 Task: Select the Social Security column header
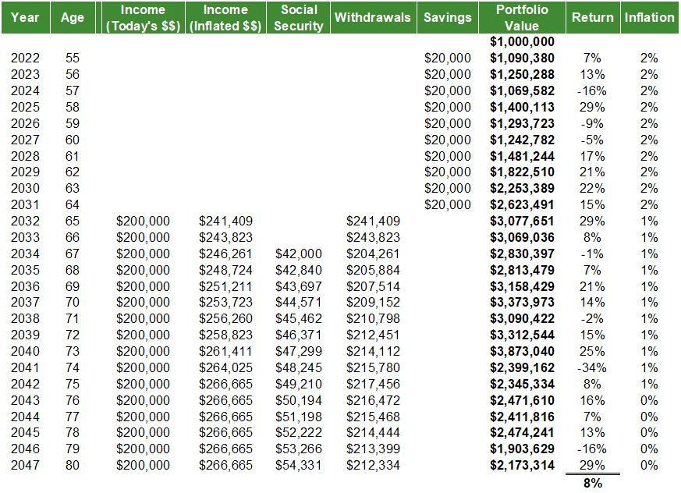pos(298,17)
